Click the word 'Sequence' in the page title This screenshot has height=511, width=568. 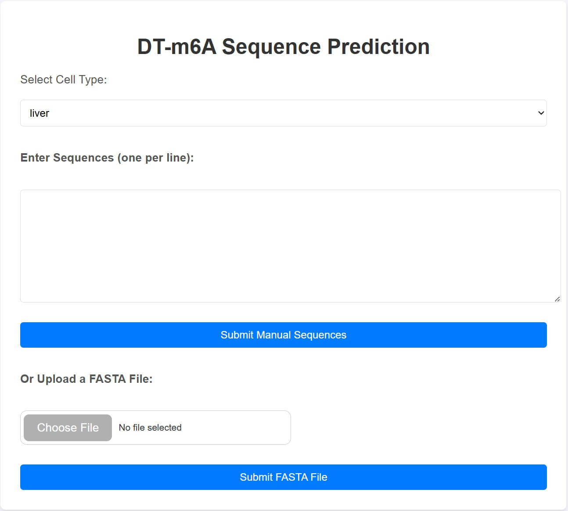click(271, 47)
